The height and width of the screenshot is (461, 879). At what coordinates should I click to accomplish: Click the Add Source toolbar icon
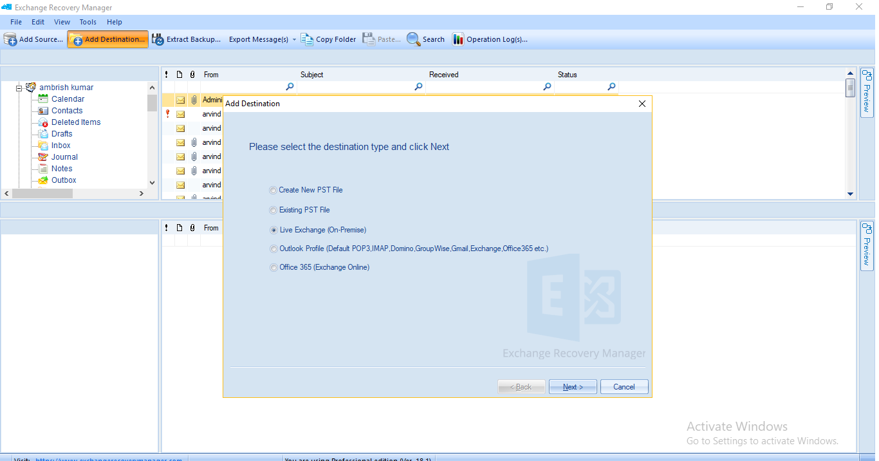(10, 39)
